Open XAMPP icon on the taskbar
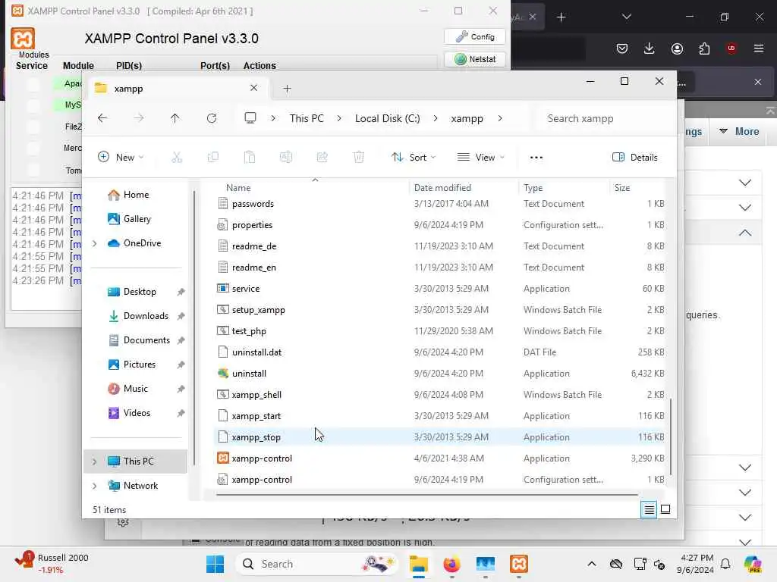 pyautogui.click(x=519, y=564)
